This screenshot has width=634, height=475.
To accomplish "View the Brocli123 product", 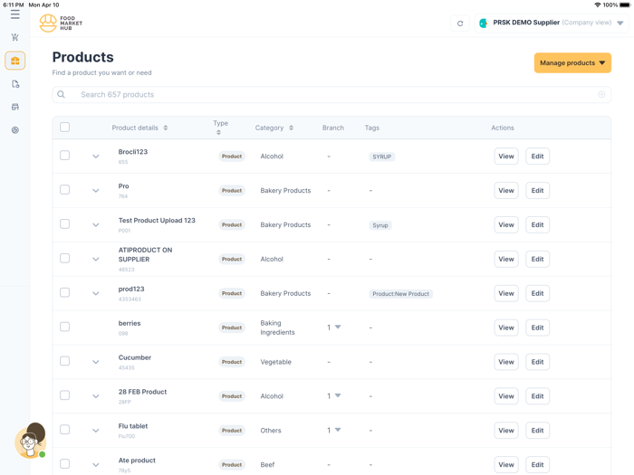I will pyautogui.click(x=506, y=157).
